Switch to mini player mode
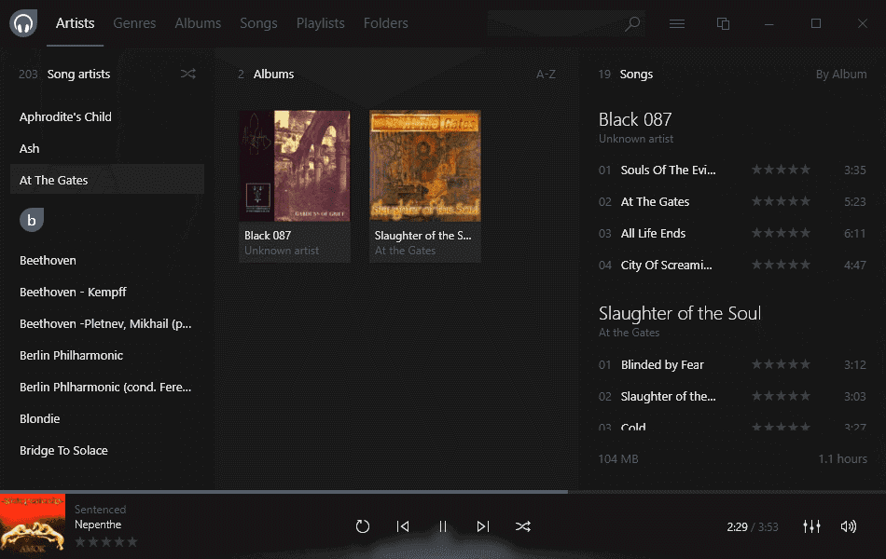The image size is (886, 559). click(724, 23)
